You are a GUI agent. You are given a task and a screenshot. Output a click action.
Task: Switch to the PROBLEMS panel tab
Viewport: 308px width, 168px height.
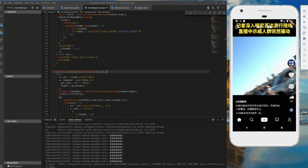pyautogui.click(x=49, y=119)
